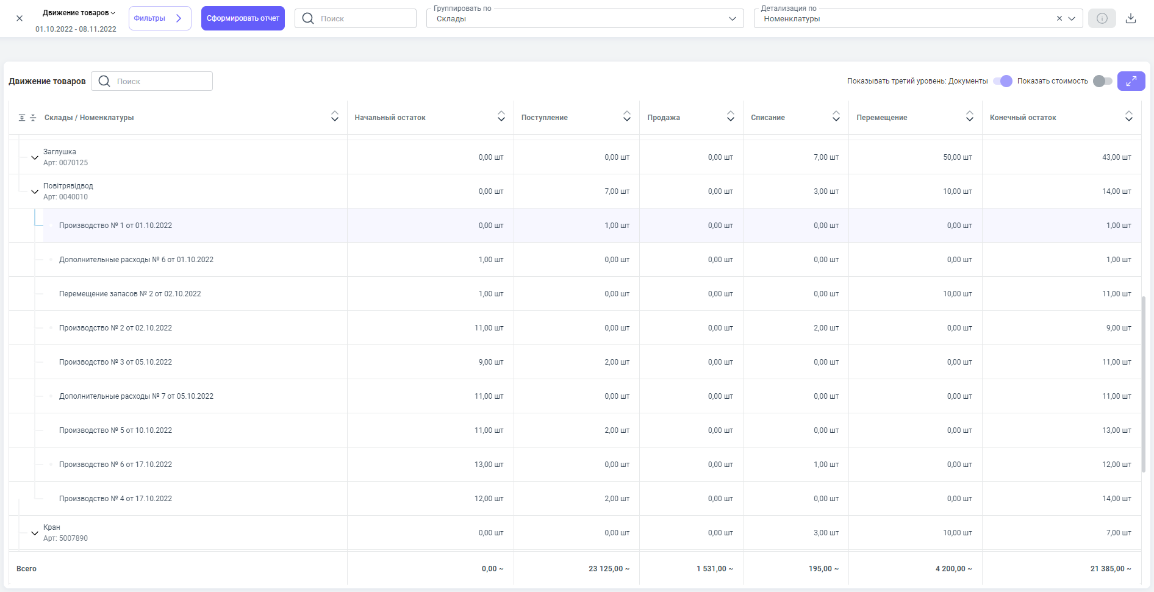Sort by Продажа column

730,116
